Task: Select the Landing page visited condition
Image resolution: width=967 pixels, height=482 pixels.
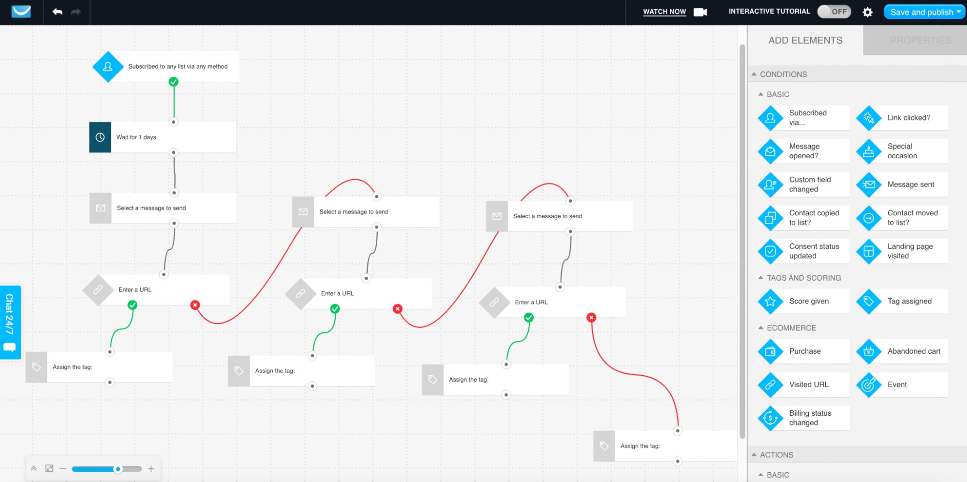Action: click(902, 251)
